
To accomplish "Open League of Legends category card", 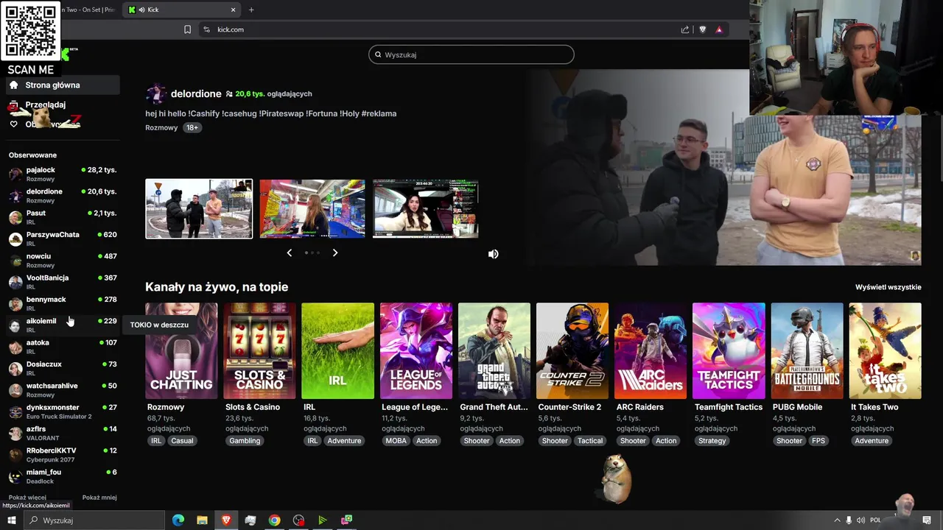I will [x=416, y=351].
